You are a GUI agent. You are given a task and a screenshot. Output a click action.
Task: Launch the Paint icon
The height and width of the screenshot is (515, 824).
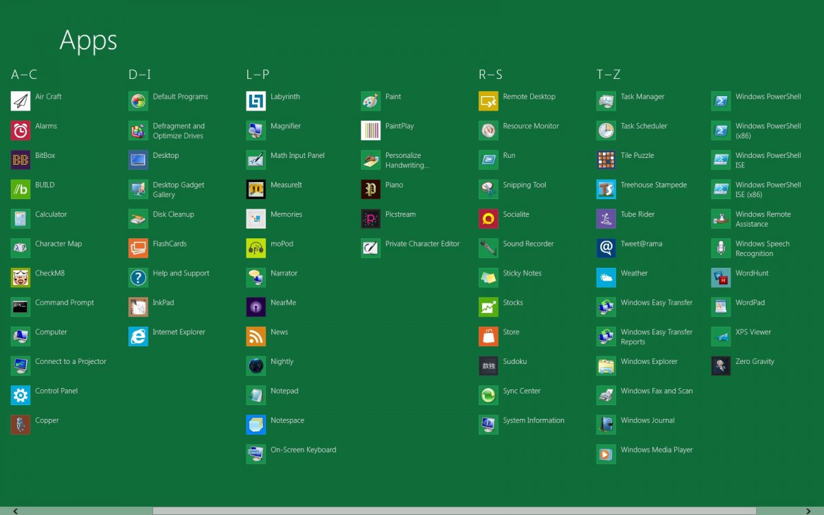pyautogui.click(x=371, y=101)
